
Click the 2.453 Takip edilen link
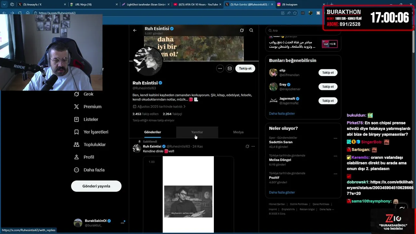click(146, 114)
